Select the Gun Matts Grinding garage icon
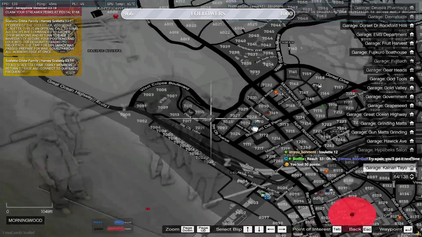The height and width of the screenshot is (237, 422). pyautogui.click(x=412, y=132)
